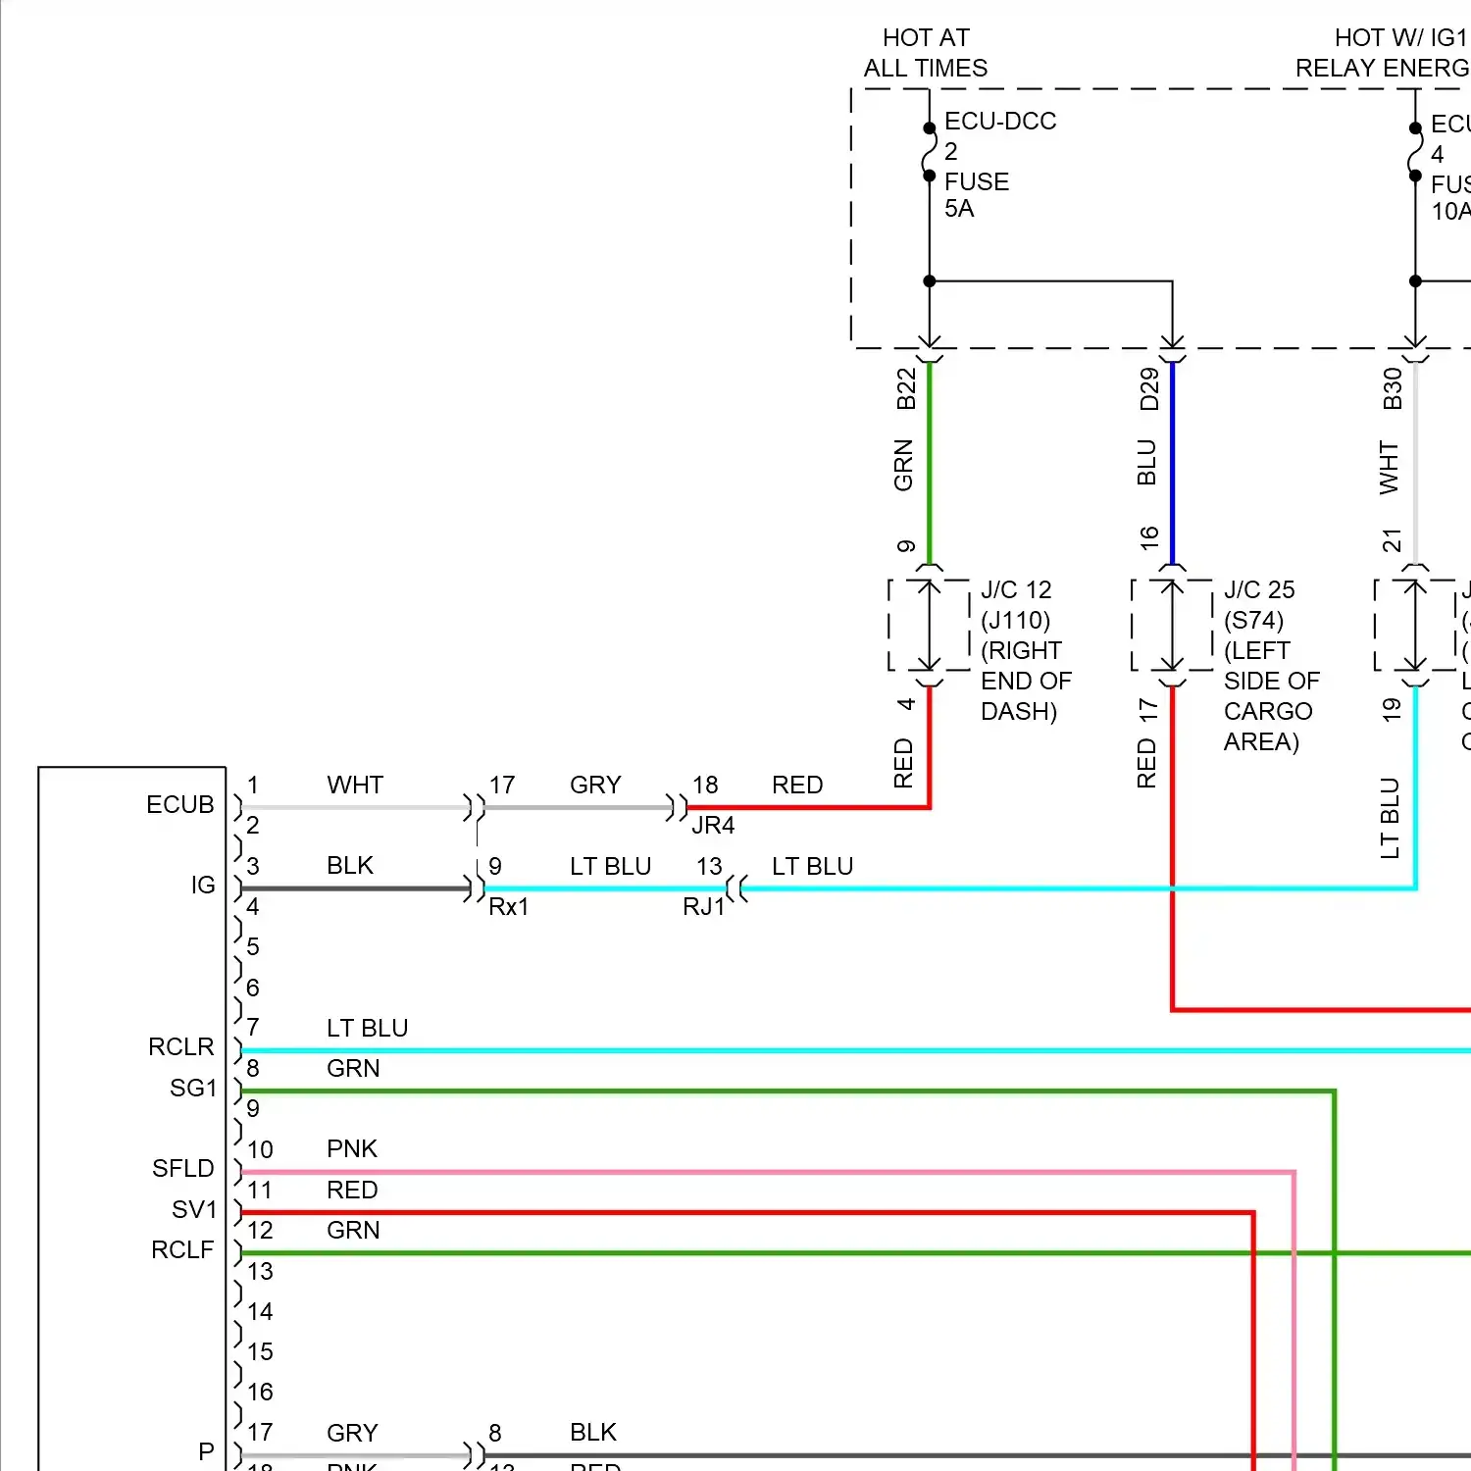The height and width of the screenshot is (1471, 1471).
Task: Click GRN label on SG1 wire
Action: (x=353, y=1068)
